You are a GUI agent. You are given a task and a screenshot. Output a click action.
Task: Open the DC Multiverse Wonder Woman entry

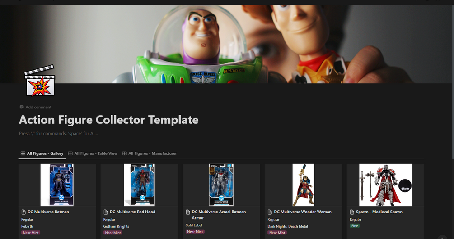[303, 212]
